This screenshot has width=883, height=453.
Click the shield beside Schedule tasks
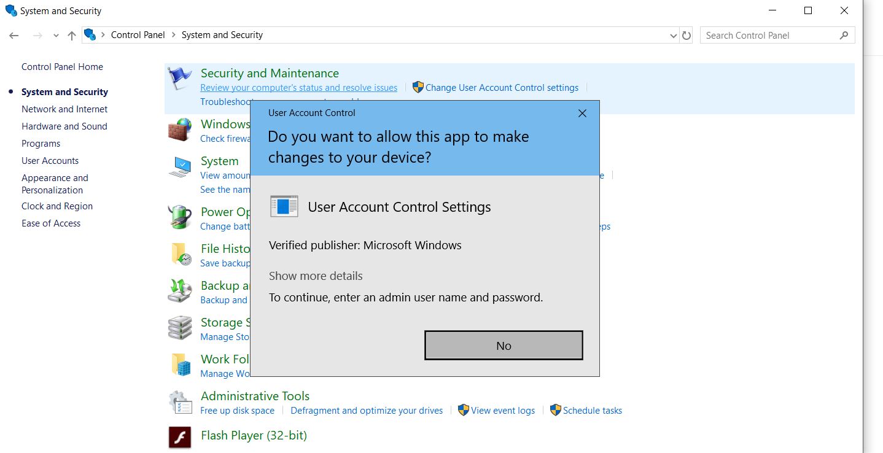click(x=556, y=410)
